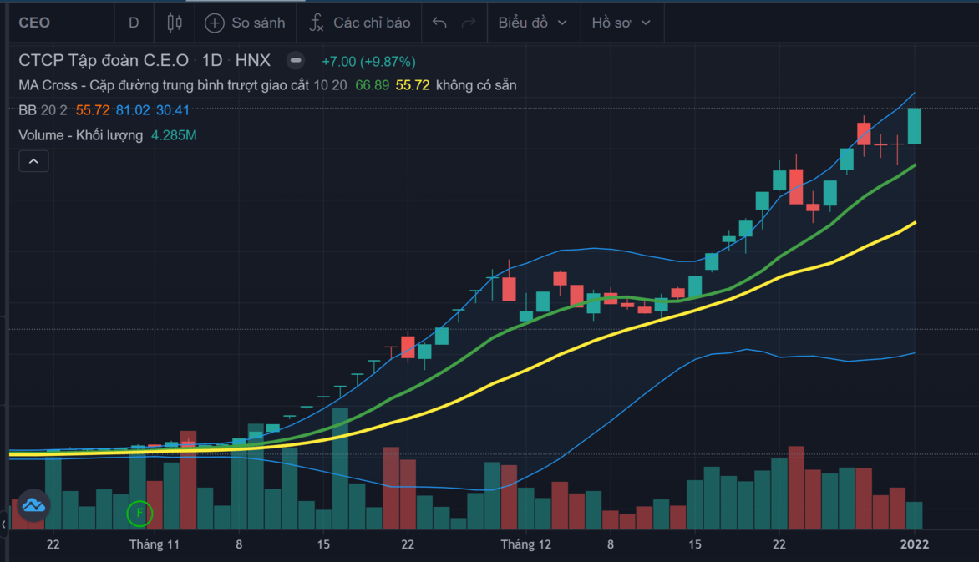The height and width of the screenshot is (562, 979).
Task: Click the TradingView cloud logo icon
Action: click(x=33, y=505)
